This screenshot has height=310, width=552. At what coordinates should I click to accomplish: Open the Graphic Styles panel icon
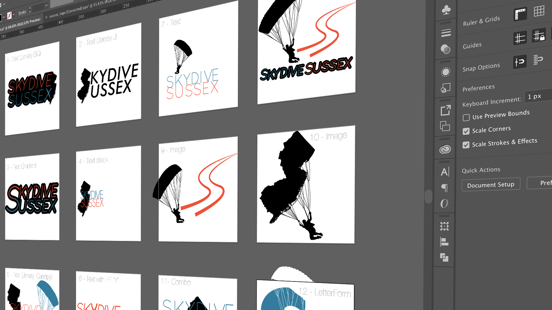click(x=445, y=88)
